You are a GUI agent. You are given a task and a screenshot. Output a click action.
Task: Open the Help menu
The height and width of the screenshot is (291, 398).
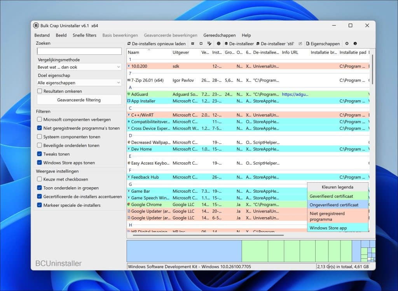pos(246,35)
